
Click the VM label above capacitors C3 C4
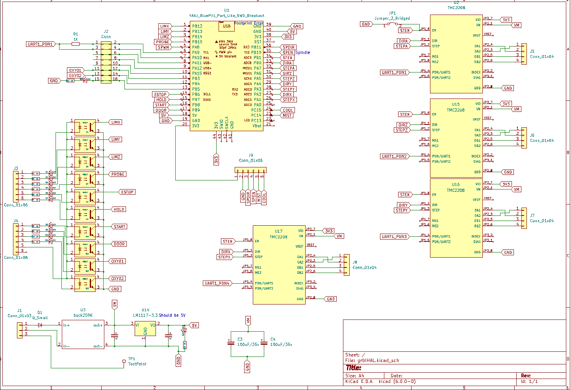tap(248, 320)
